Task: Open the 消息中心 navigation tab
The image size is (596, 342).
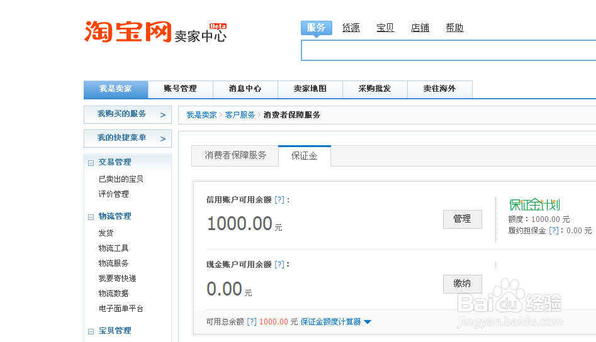Action: 245,89
